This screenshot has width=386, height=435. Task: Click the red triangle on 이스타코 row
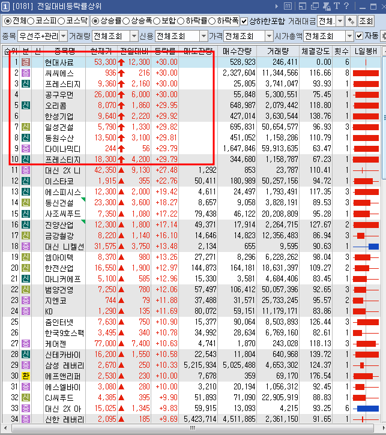pyautogui.click(x=121, y=181)
